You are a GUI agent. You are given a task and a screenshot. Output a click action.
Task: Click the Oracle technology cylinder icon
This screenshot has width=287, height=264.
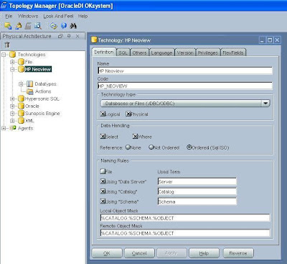pos(22,106)
